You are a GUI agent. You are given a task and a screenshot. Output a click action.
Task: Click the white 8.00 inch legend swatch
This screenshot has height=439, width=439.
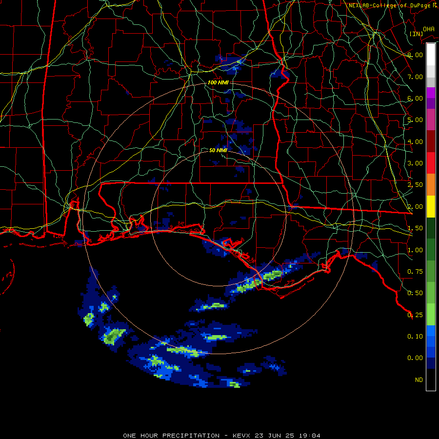(431, 54)
